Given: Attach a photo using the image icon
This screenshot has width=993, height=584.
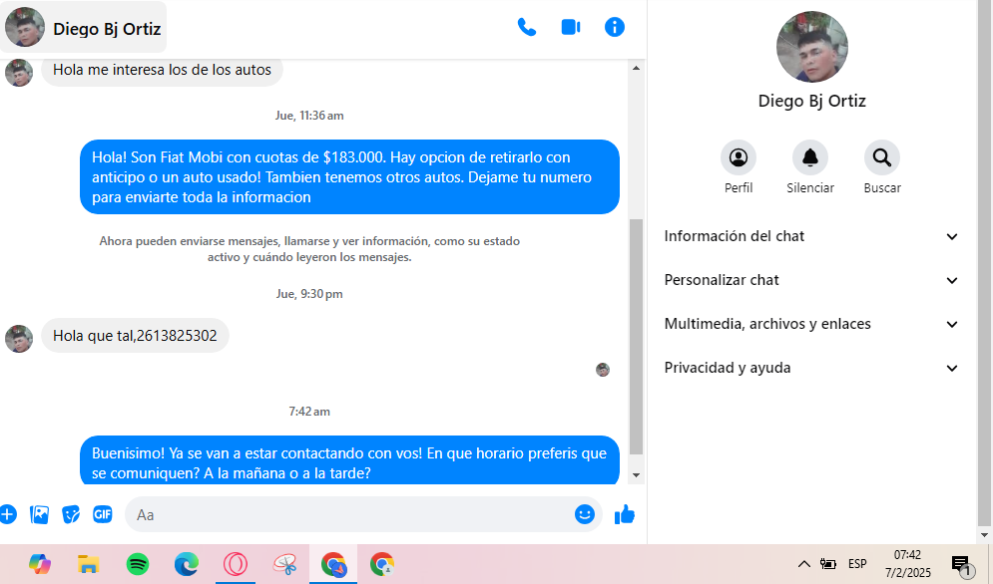Looking at the screenshot, I should 40,514.
